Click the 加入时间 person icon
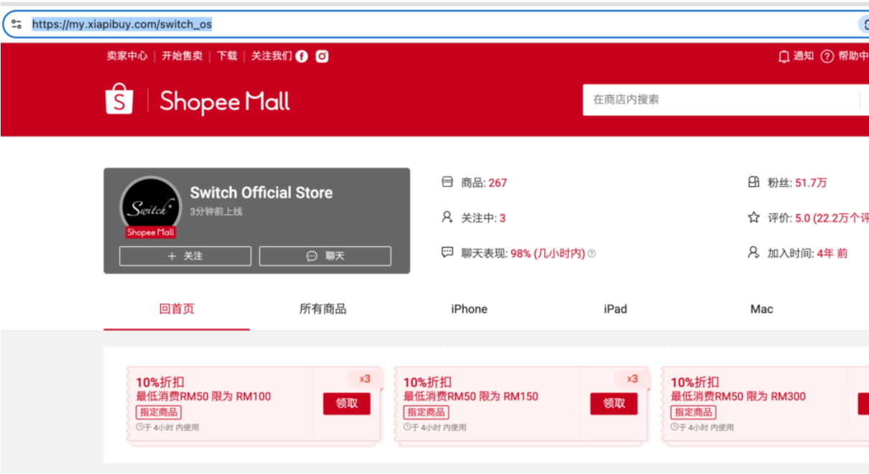The width and height of the screenshot is (869, 474). [x=753, y=252]
